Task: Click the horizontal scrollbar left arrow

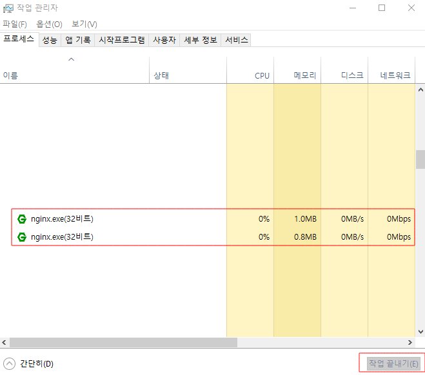Action: tap(4, 343)
